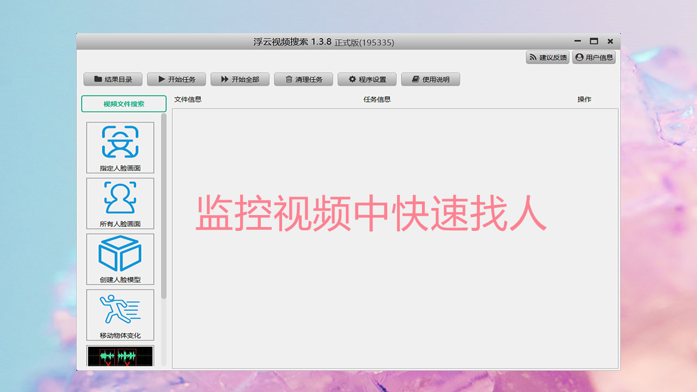Clean tasks using 清理任务
The width and height of the screenshot is (697, 392).
click(x=303, y=79)
